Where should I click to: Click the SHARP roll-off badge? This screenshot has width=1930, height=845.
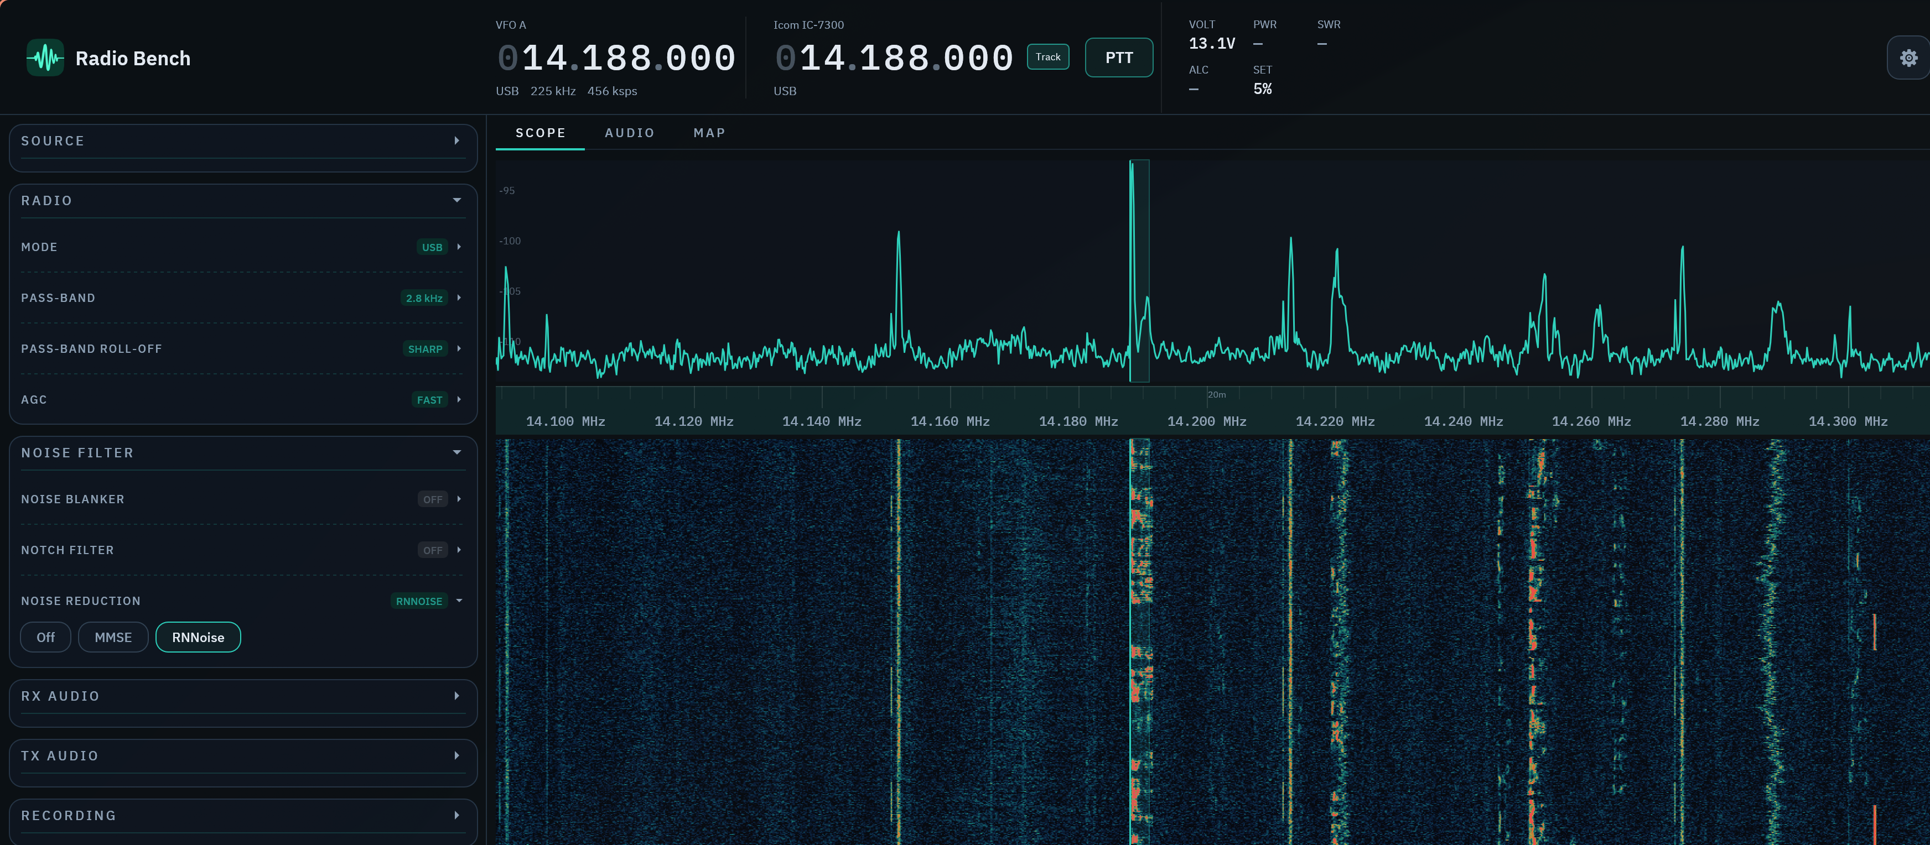[425, 349]
